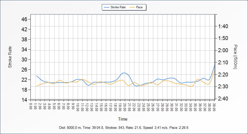Click the stroke rate line's dip near 22:30

click(x=137, y=86)
